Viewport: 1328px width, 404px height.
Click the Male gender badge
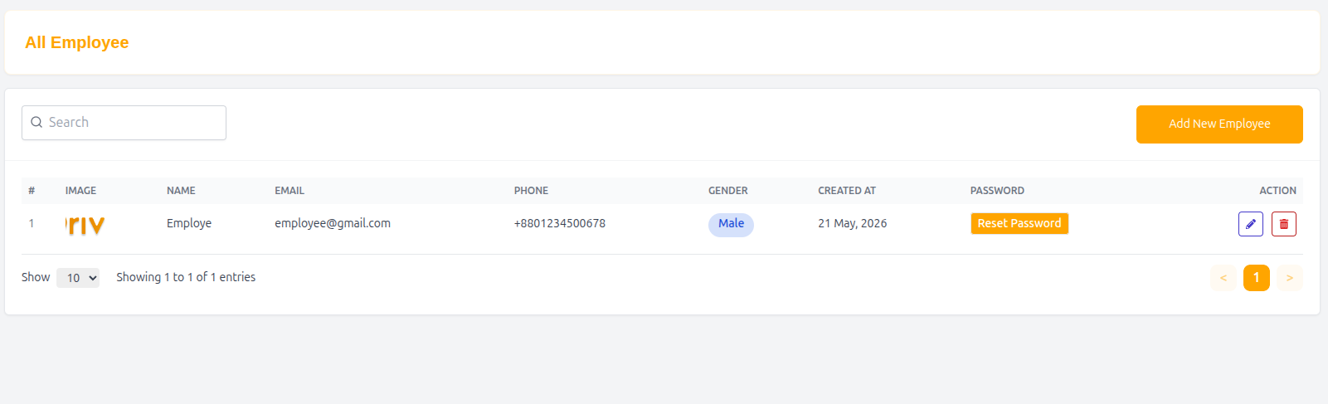click(x=731, y=224)
